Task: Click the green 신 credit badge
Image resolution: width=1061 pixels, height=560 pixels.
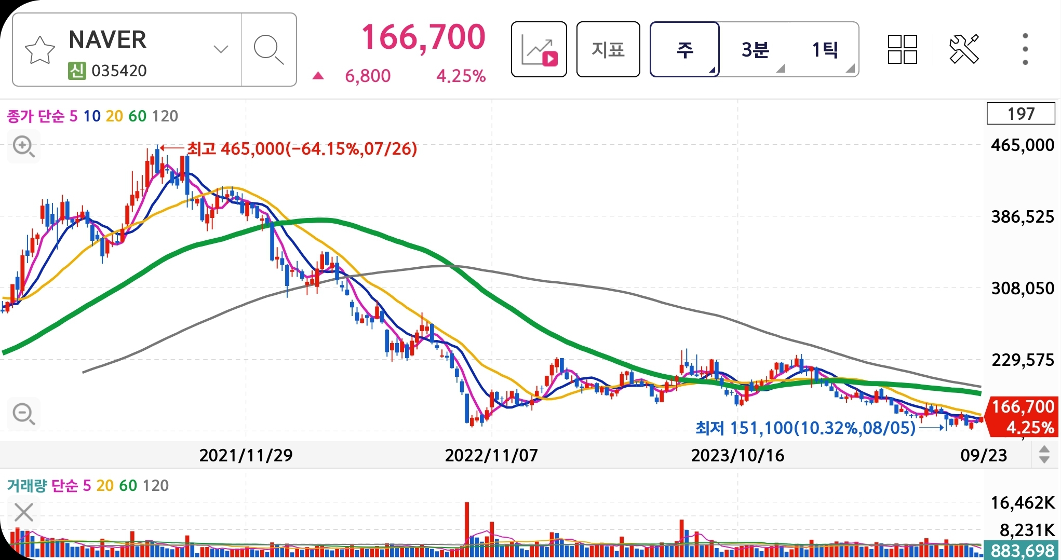Action: point(77,71)
